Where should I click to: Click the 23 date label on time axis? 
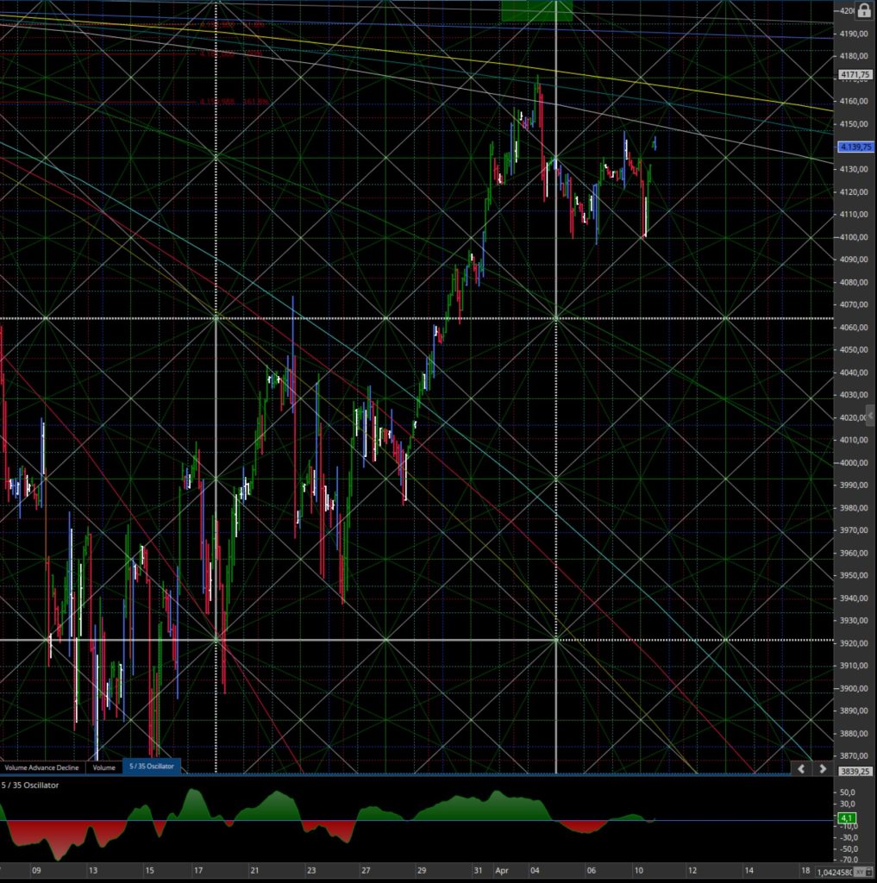(x=311, y=871)
